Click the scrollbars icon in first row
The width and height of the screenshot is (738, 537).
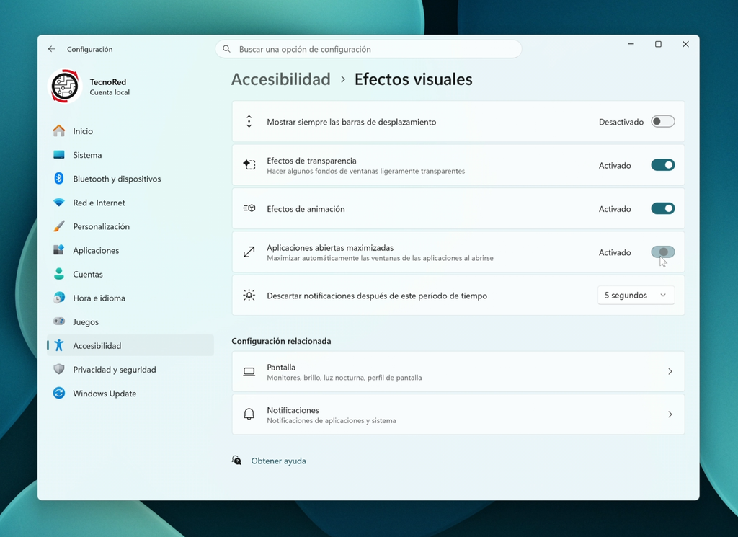coord(249,121)
